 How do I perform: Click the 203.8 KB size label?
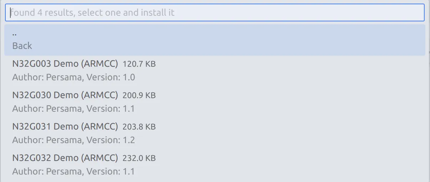[139, 127]
